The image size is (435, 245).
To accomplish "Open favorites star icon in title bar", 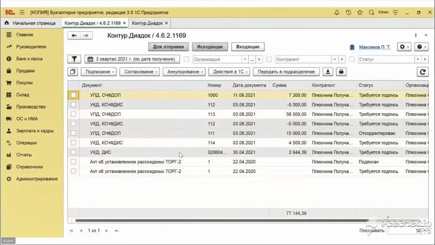I will [360, 13].
